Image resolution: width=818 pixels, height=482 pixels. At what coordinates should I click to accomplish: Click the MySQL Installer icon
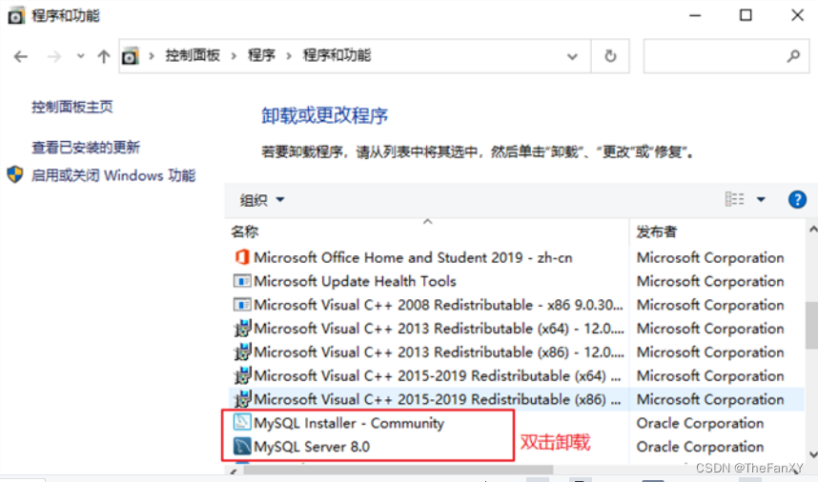pyautogui.click(x=241, y=422)
